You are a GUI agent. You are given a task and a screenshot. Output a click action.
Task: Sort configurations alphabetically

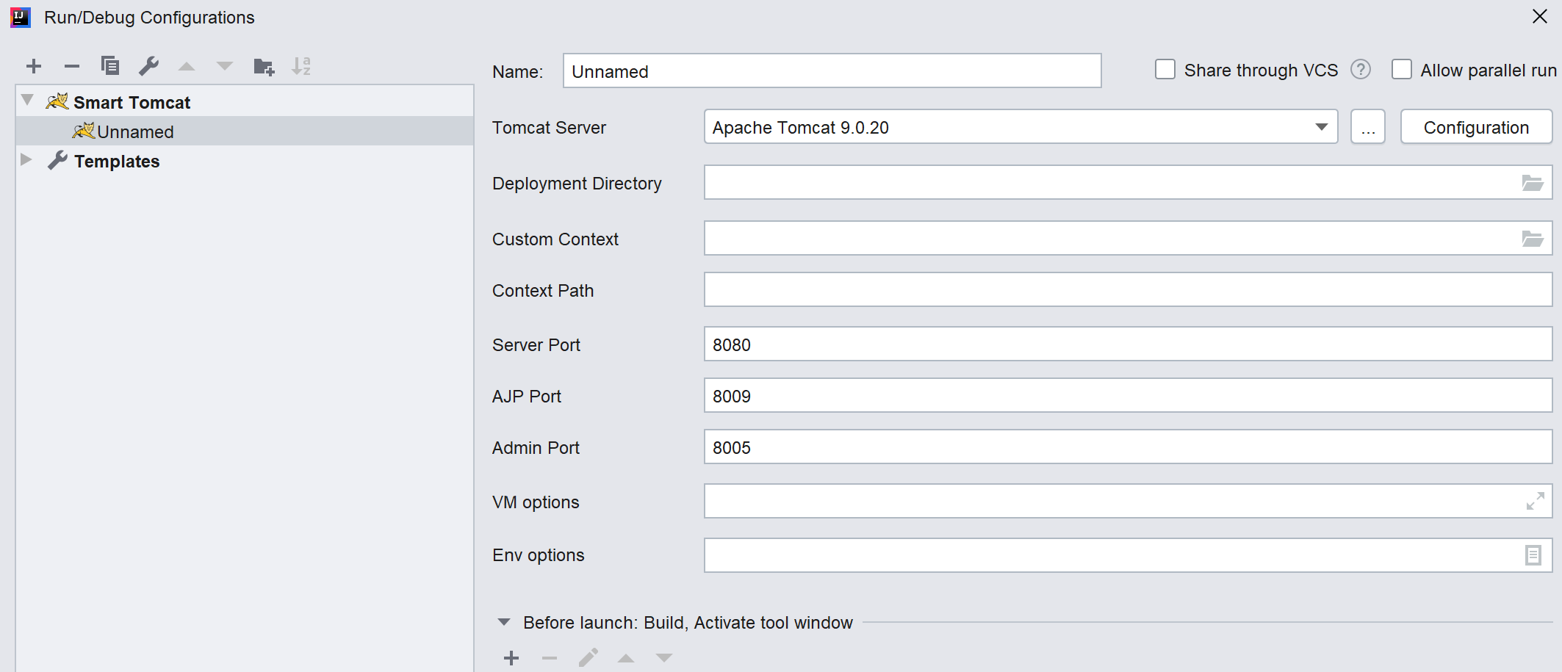[x=301, y=66]
